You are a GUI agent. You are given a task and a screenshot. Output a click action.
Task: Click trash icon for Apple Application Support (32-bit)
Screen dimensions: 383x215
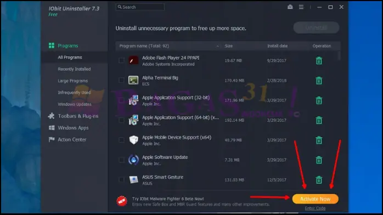(319, 100)
